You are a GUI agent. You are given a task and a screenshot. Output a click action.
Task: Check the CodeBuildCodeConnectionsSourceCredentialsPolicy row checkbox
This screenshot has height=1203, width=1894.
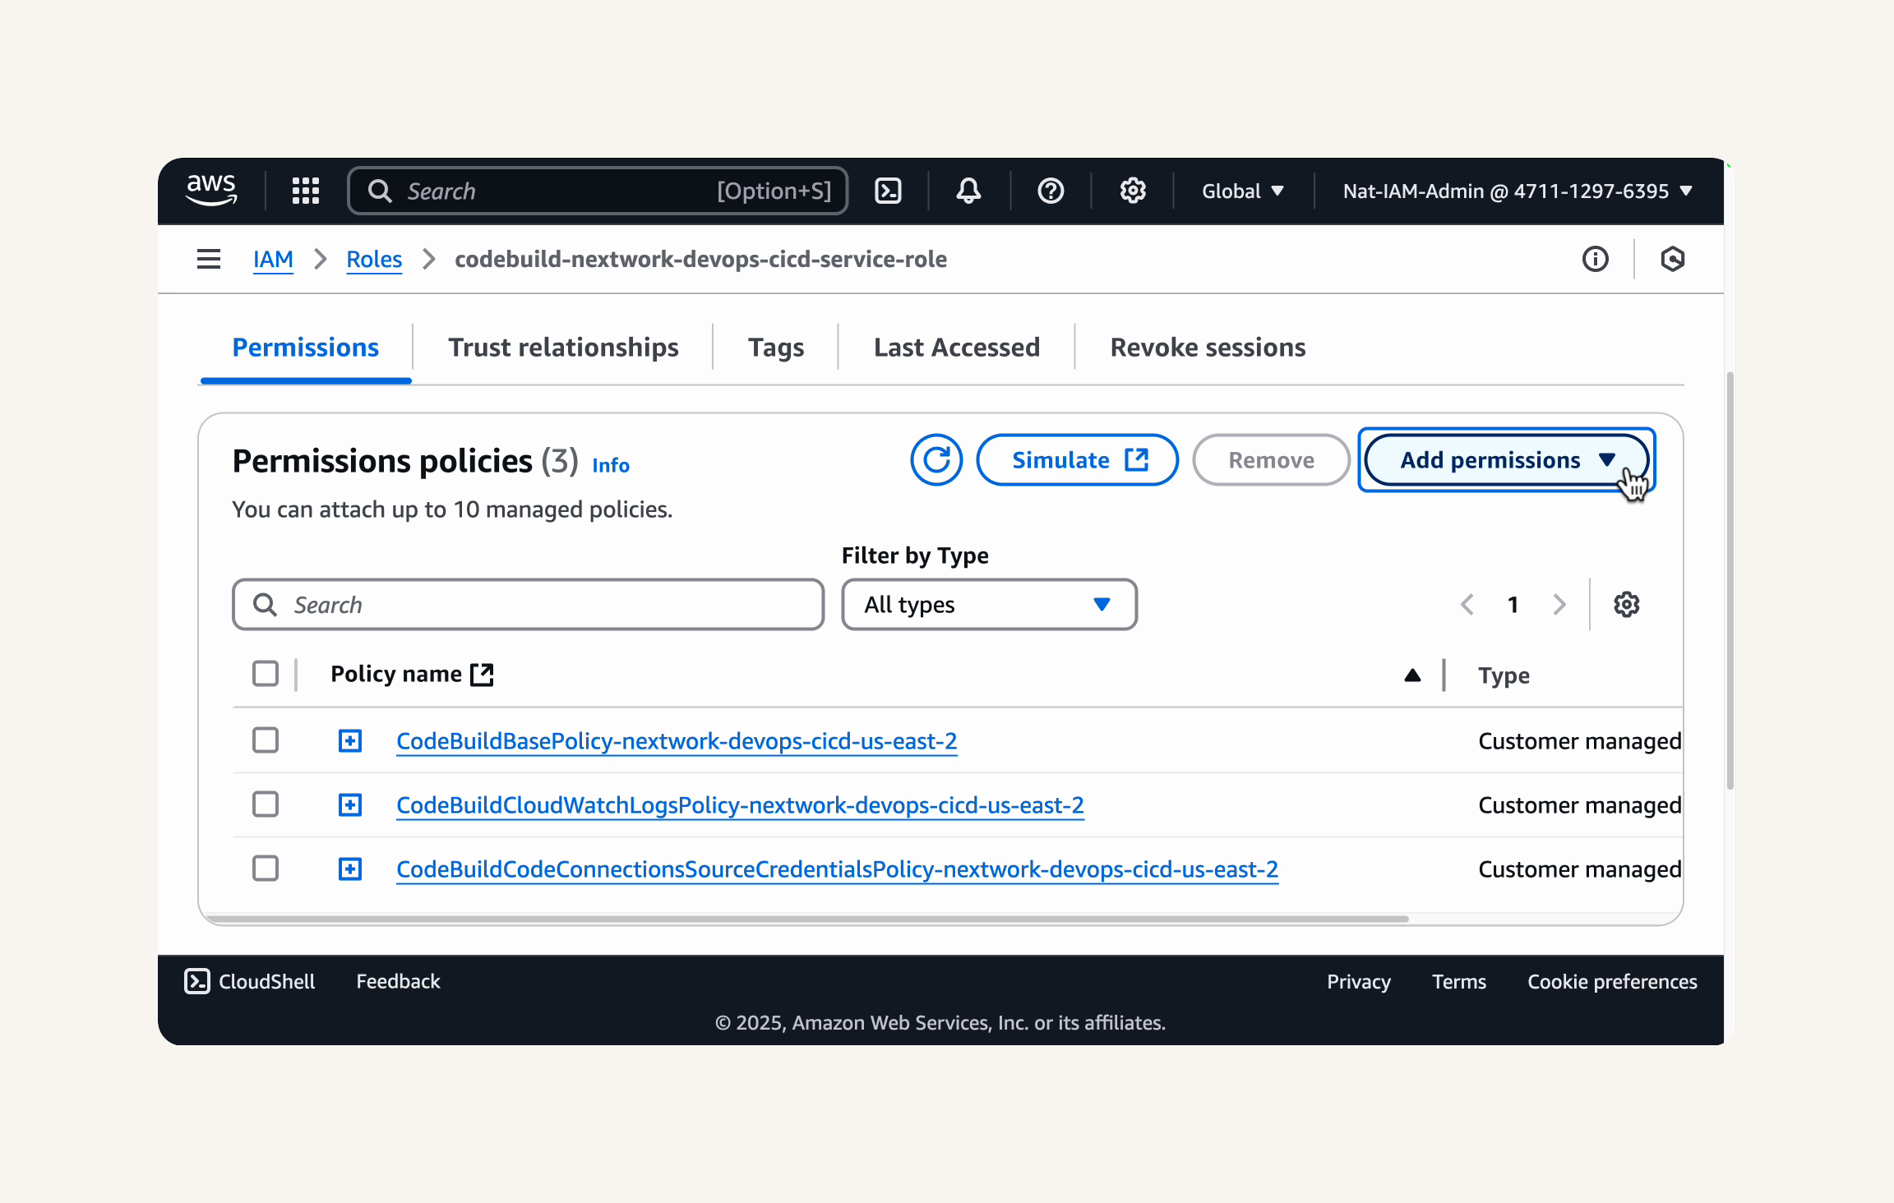(266, 869)
